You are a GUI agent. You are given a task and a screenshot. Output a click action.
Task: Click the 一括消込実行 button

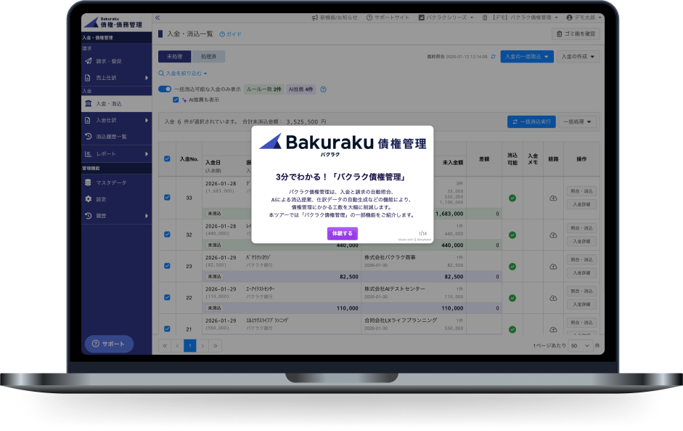click(x=531, y=121)
